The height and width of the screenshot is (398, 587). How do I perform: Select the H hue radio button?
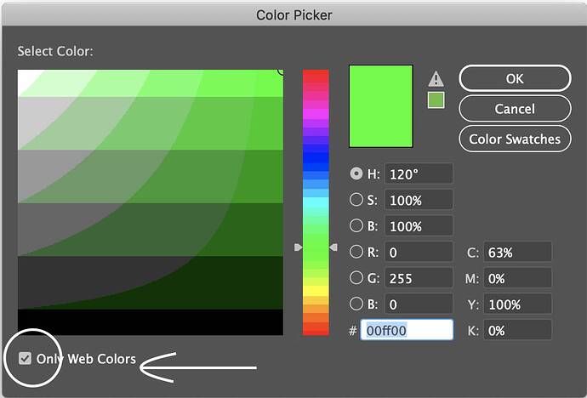tap(356, 173)
